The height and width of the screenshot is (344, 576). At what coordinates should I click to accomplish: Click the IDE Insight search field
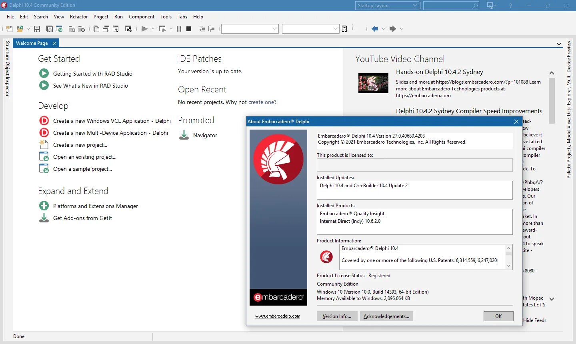click(x=451, y=6)
